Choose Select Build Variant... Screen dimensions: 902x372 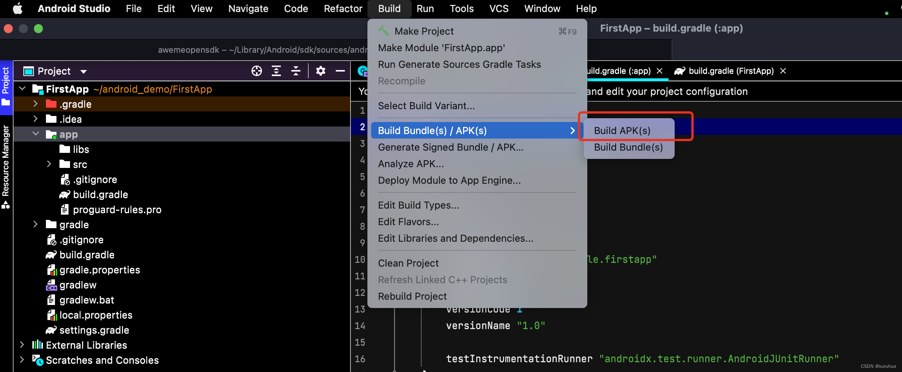click(477, 106)
